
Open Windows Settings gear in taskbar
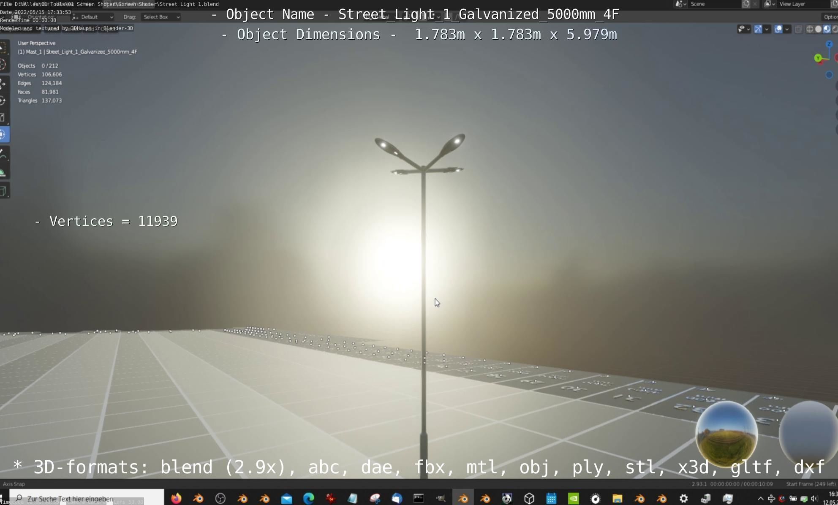pos(683,498)
